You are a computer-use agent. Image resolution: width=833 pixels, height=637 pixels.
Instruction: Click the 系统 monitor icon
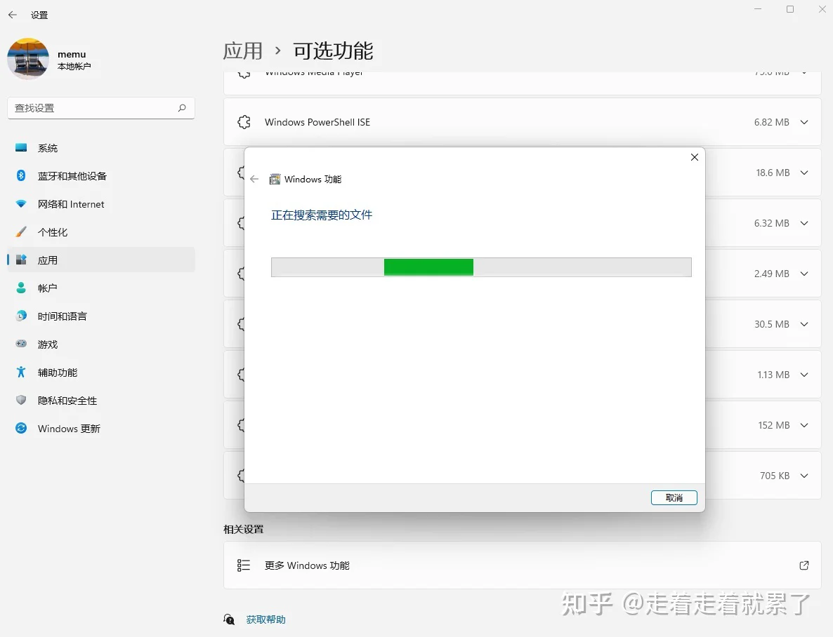20,147
